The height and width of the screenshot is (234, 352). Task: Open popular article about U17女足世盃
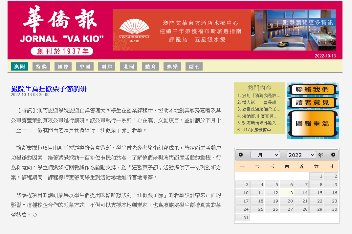(x=258, y=130)
